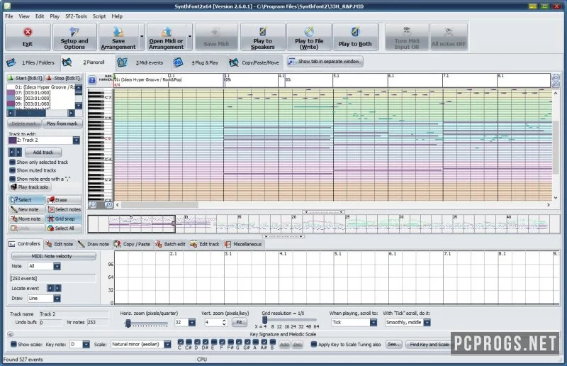
Task: Open the Track to edit dropdown
Action: (x=77, y=140)
